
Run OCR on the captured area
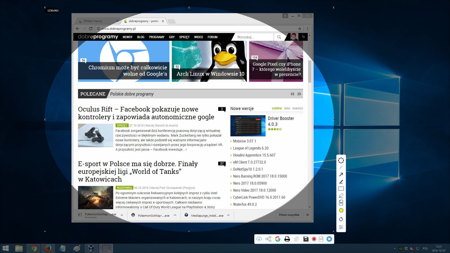pyautogui.click(x=321, y=239)
